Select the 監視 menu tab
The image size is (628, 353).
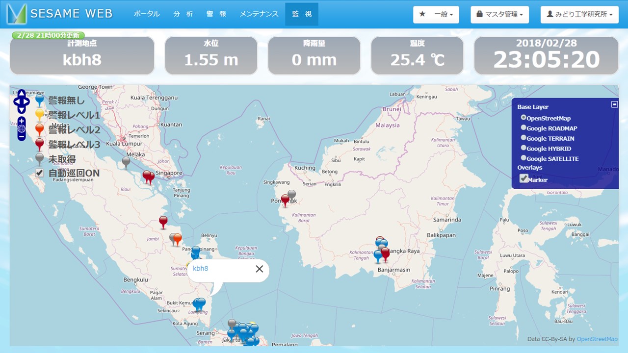[x=302, y=14]
